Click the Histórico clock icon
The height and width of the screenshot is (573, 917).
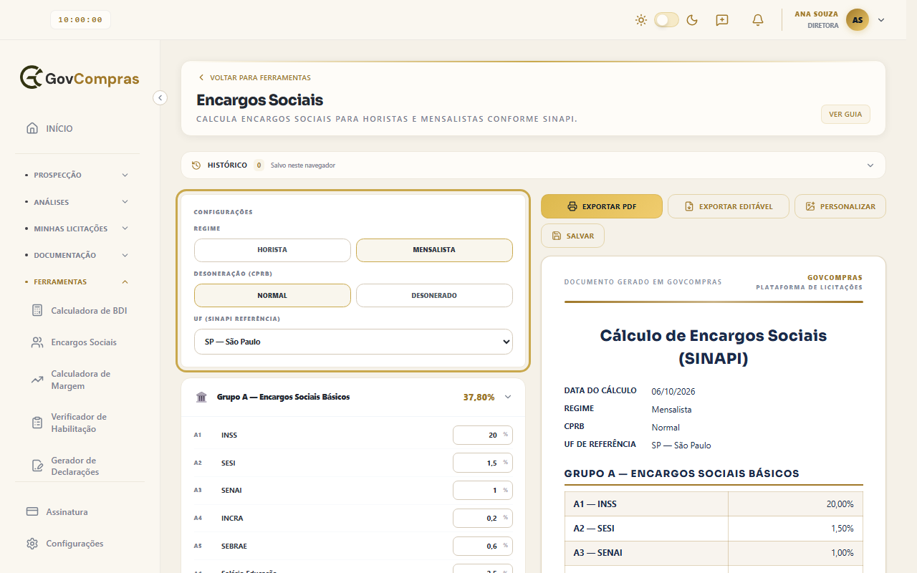coord(196,165)
